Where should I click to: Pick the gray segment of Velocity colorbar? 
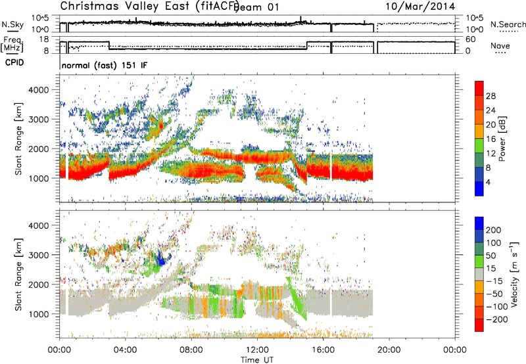pyautogui.click(x=479, y=274)
